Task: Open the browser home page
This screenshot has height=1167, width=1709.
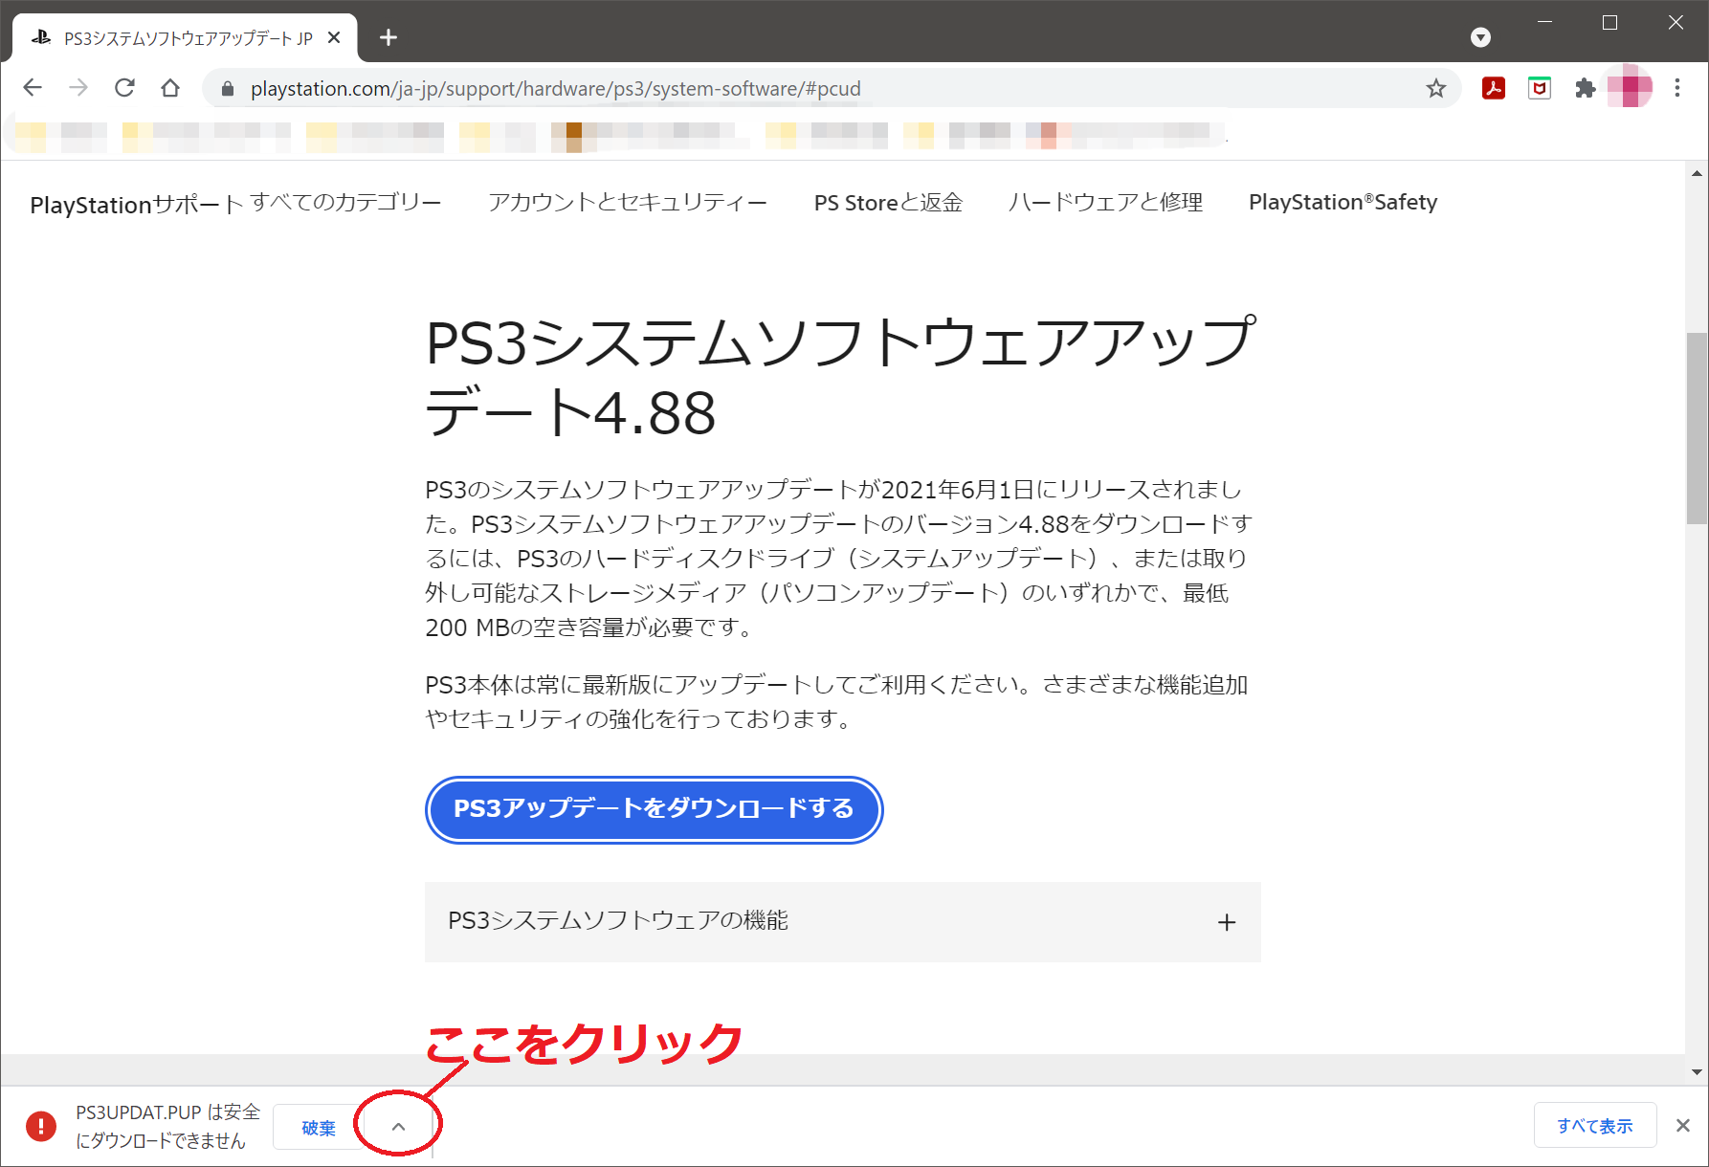Action: coord(170,88)
